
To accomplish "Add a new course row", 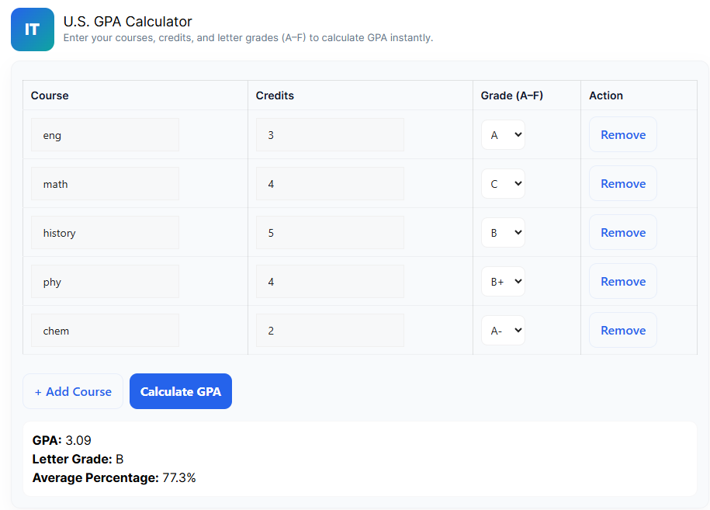I will [73, 392].
